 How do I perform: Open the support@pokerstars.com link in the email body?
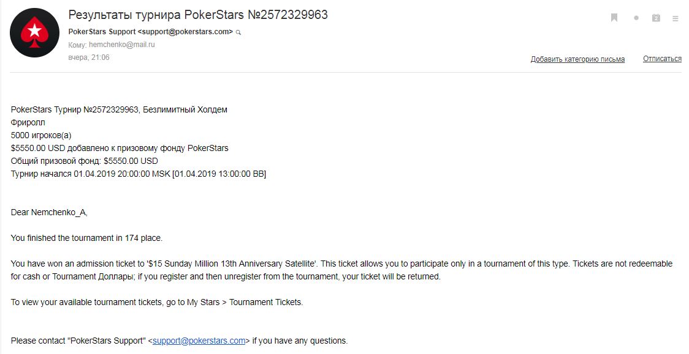199,341
